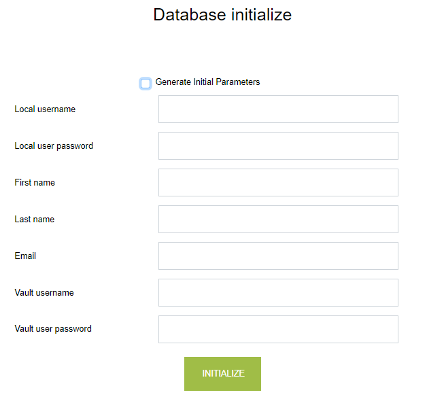Viewport: 427px width, 416px height.
Task: Click the Vault username label
Action: [44, 293]
